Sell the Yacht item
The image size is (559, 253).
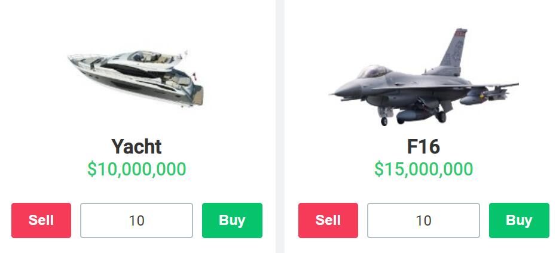(x=41, y=220)
